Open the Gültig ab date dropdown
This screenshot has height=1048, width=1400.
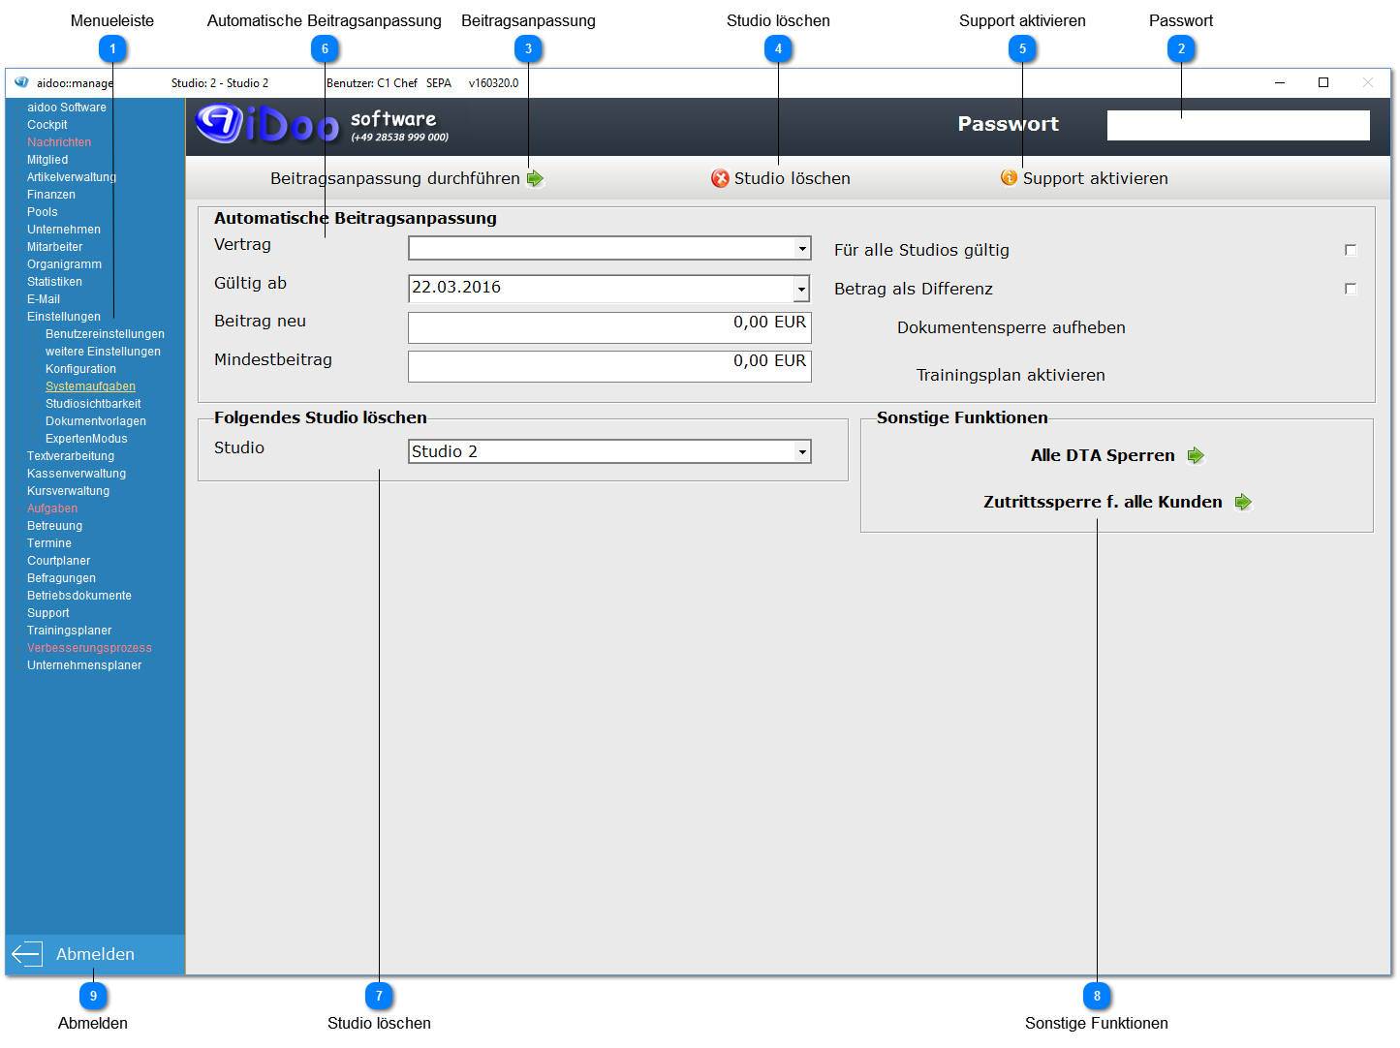[x=801, y=289]
